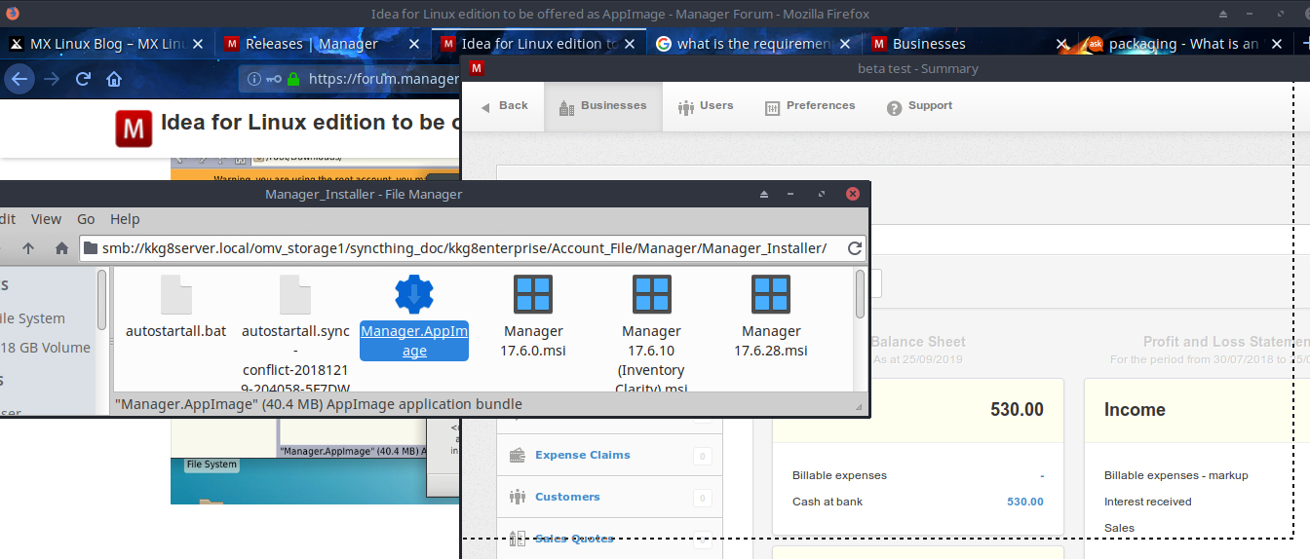This screenshot has height=559, width=1310.
Task: Select the Manager 17.6.28.msi file
Action: (x=770, y=317)
